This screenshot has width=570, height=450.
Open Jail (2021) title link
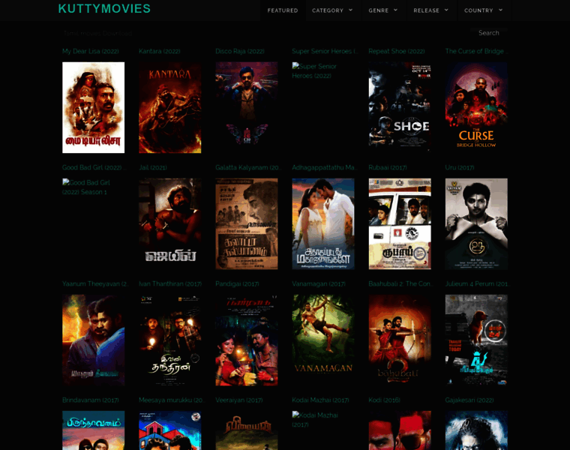(x=153, y=167)
